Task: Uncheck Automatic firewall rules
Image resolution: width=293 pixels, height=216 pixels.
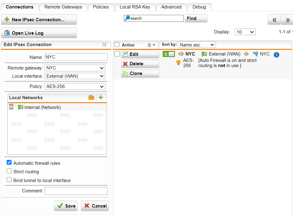Action: [9, 163]
